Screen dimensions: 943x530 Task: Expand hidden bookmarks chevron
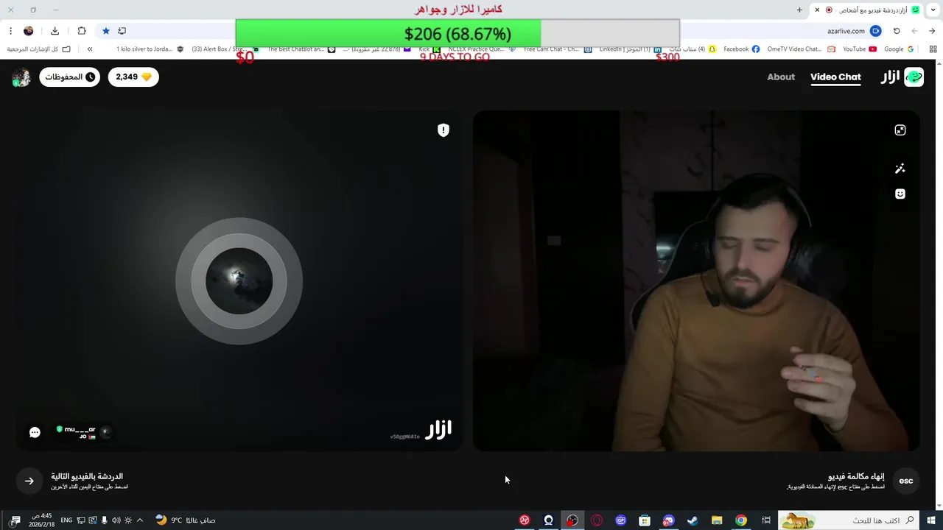(90, 49)
